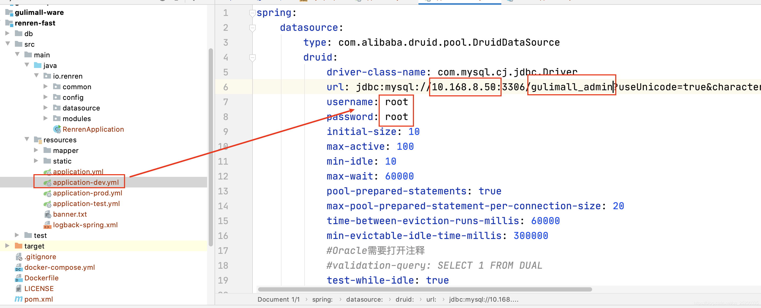Click the modules package icon

click(57, 118)
